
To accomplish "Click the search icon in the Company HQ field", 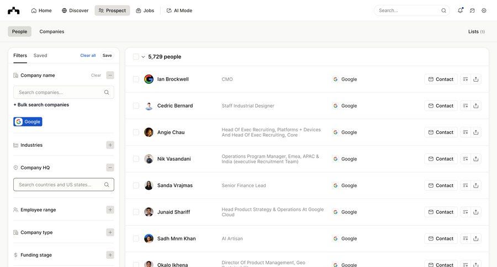I will pyautogui.click(x=107, y=185).
